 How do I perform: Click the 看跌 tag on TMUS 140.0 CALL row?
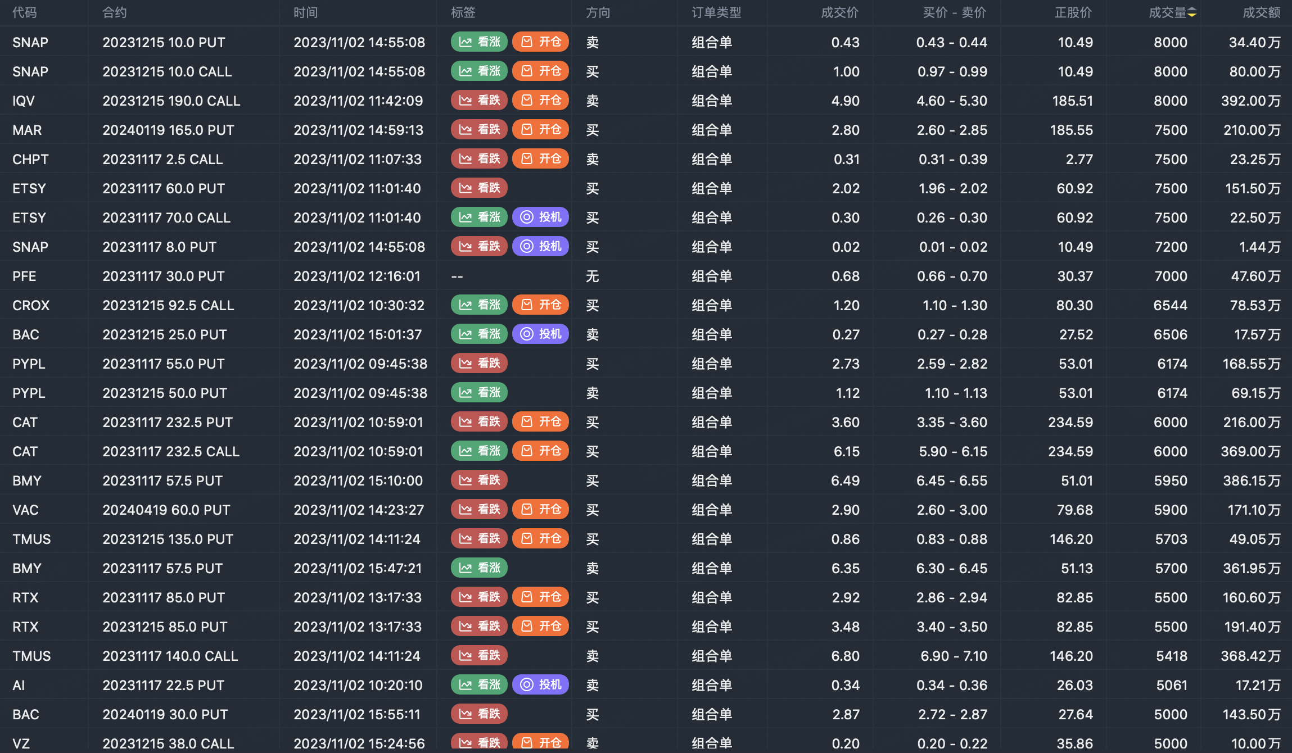pos(479,656)
